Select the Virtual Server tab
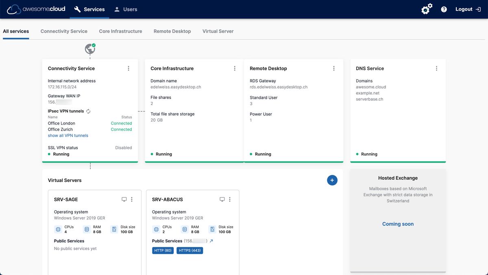 [x=218, y=31]
